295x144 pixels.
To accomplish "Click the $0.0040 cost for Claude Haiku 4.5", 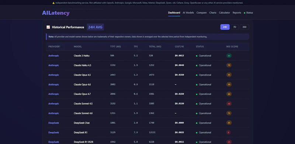I will tap(179, 65).
